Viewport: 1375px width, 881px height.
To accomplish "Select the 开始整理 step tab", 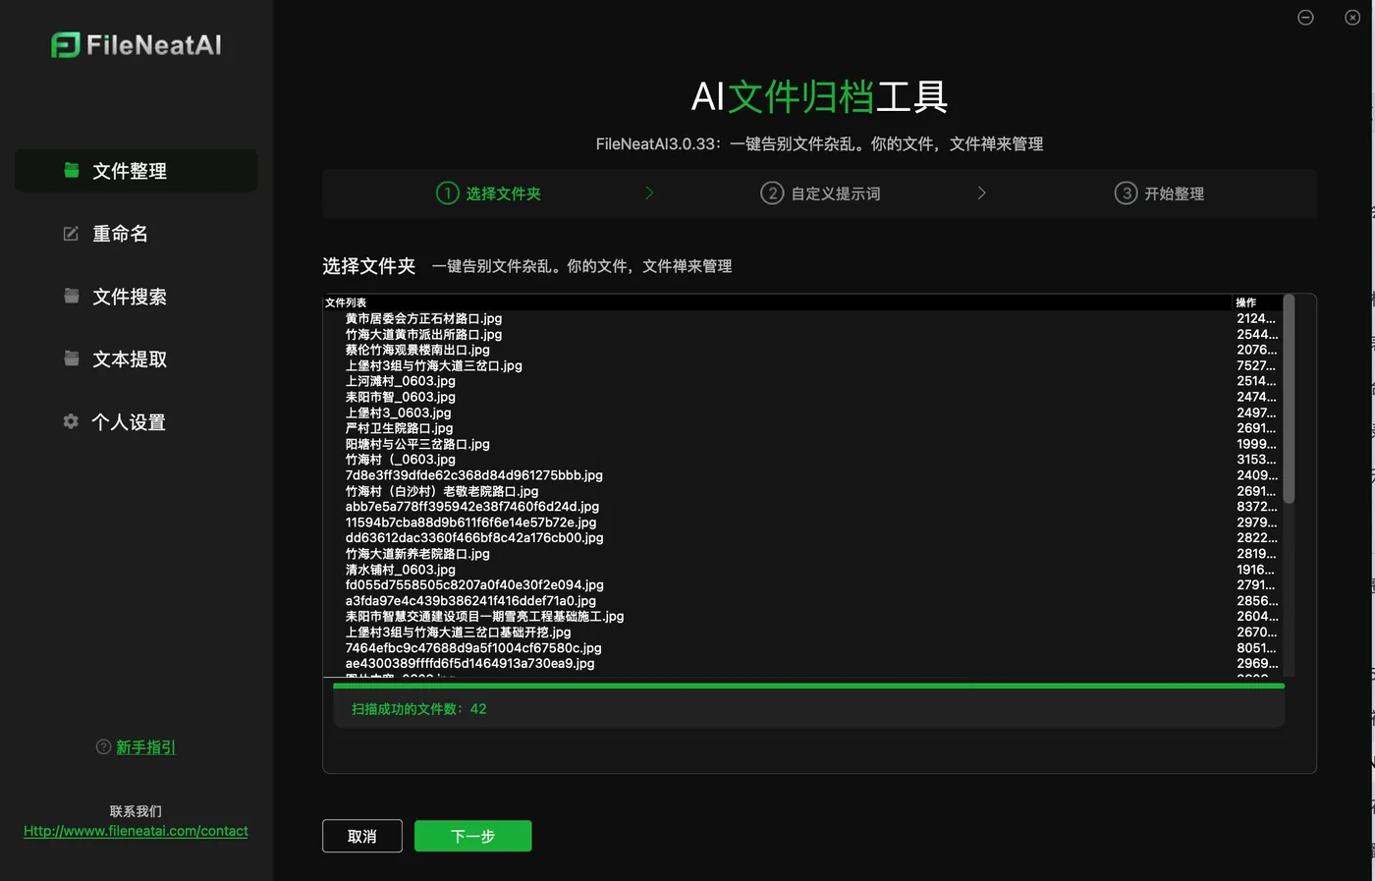I will tap(1159, 193).
